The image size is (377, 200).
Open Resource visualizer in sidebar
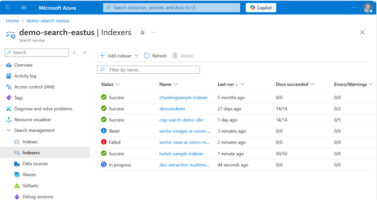[x=32, y=119]
